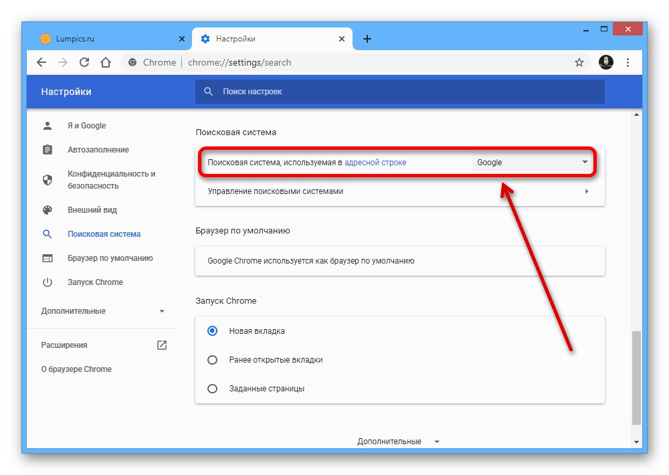Expand Дополнительные at the page bottom
669x475 pixels.
click(398, 442)
